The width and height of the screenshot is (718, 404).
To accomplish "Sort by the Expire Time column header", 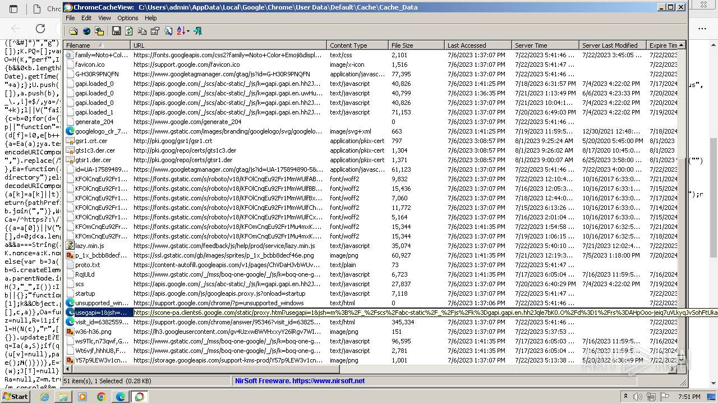I will click(662, 45).
